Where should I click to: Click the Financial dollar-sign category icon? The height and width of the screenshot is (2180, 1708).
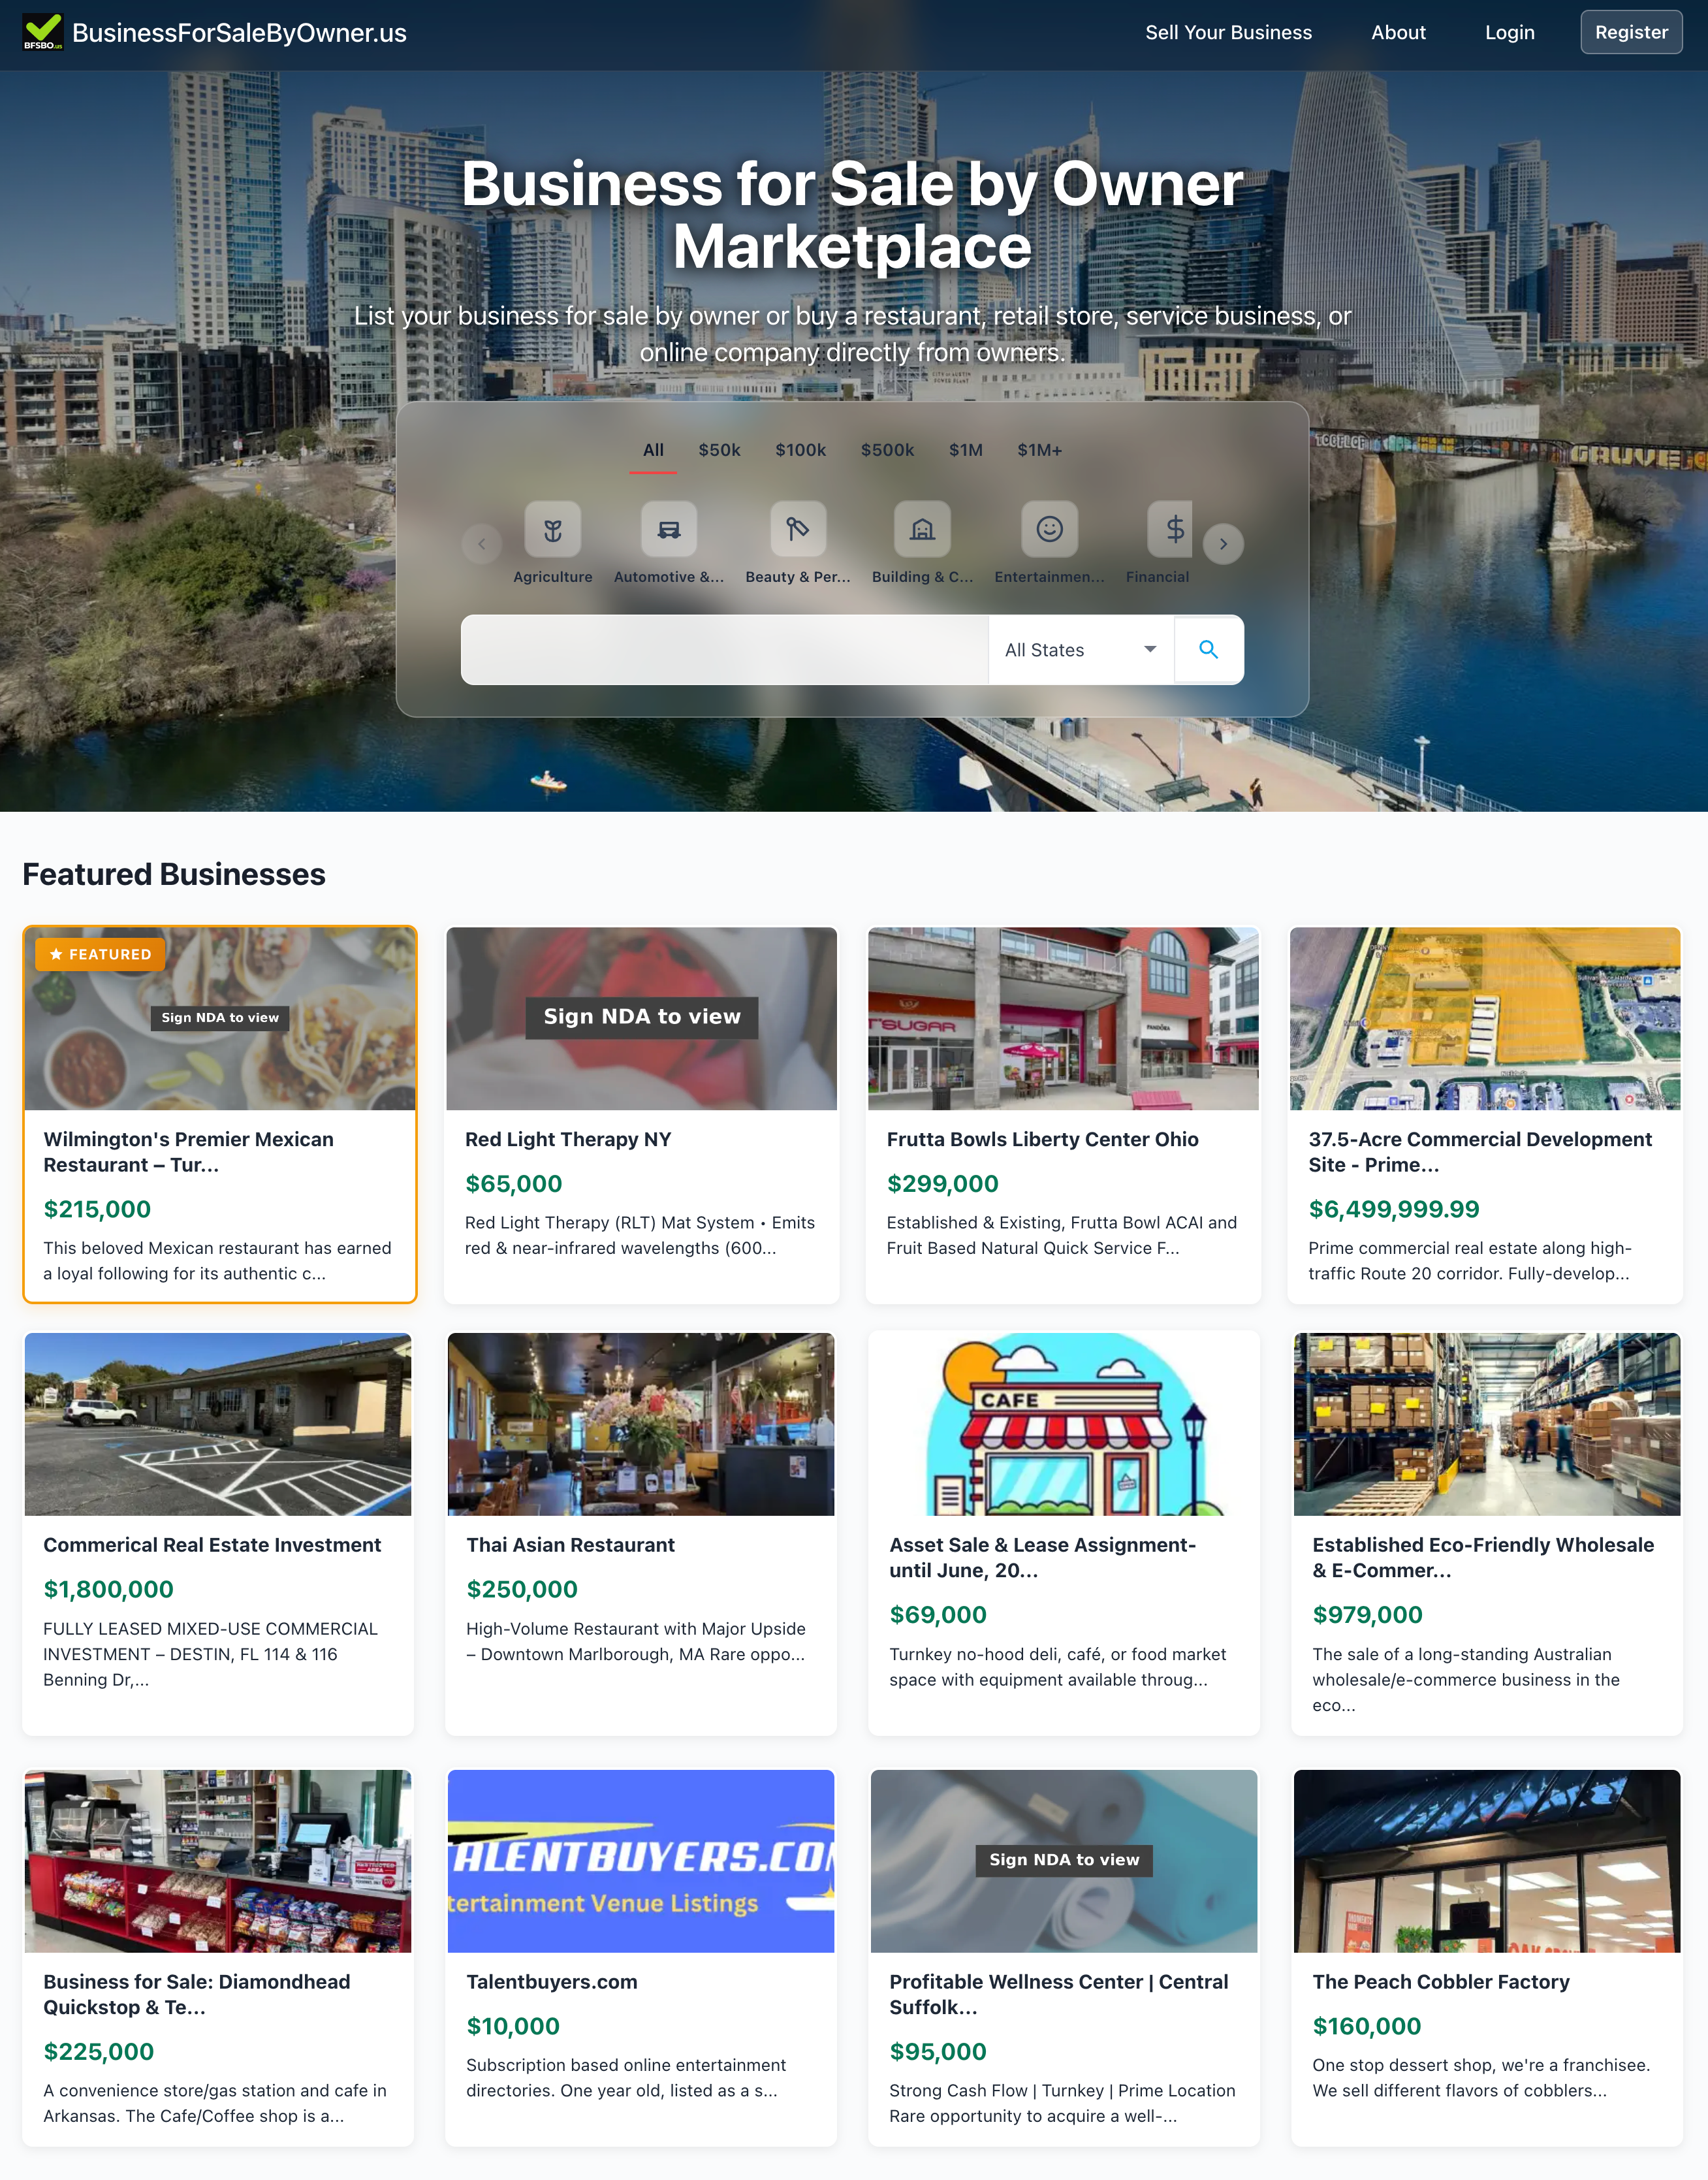(x=1173, y=529)
